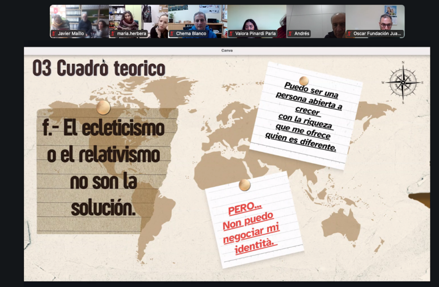Click the '03 Cuadro teorico' slide heading
This screenshot has height=287, width=439.
click(x=99, y=69)
